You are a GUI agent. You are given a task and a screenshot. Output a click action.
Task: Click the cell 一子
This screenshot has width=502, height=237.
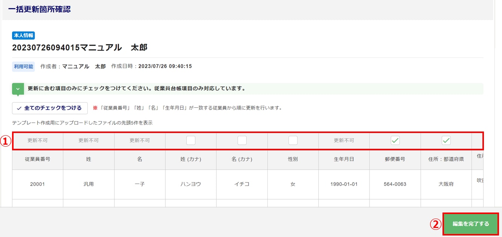[x=140, y=184]
